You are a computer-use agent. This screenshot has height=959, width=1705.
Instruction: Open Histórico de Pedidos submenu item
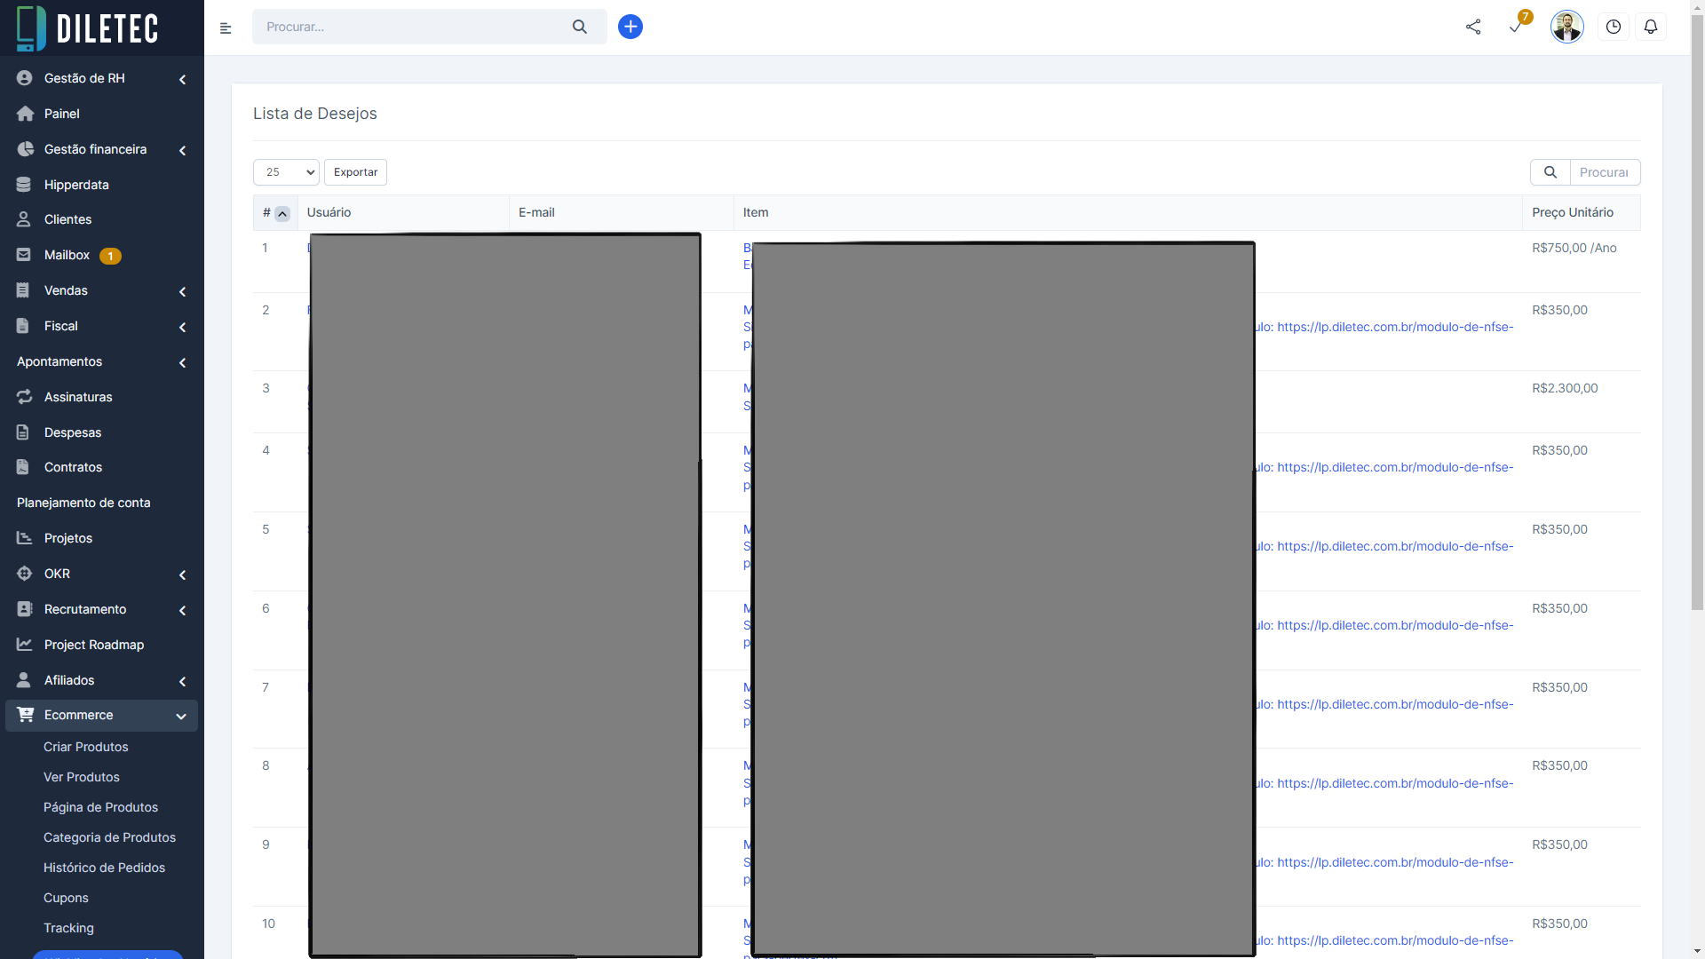(104, 868)
